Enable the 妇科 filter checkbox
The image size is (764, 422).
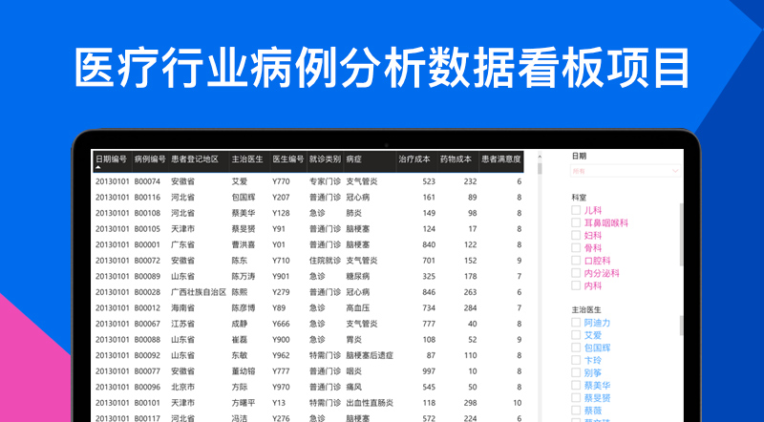point(576,235)
